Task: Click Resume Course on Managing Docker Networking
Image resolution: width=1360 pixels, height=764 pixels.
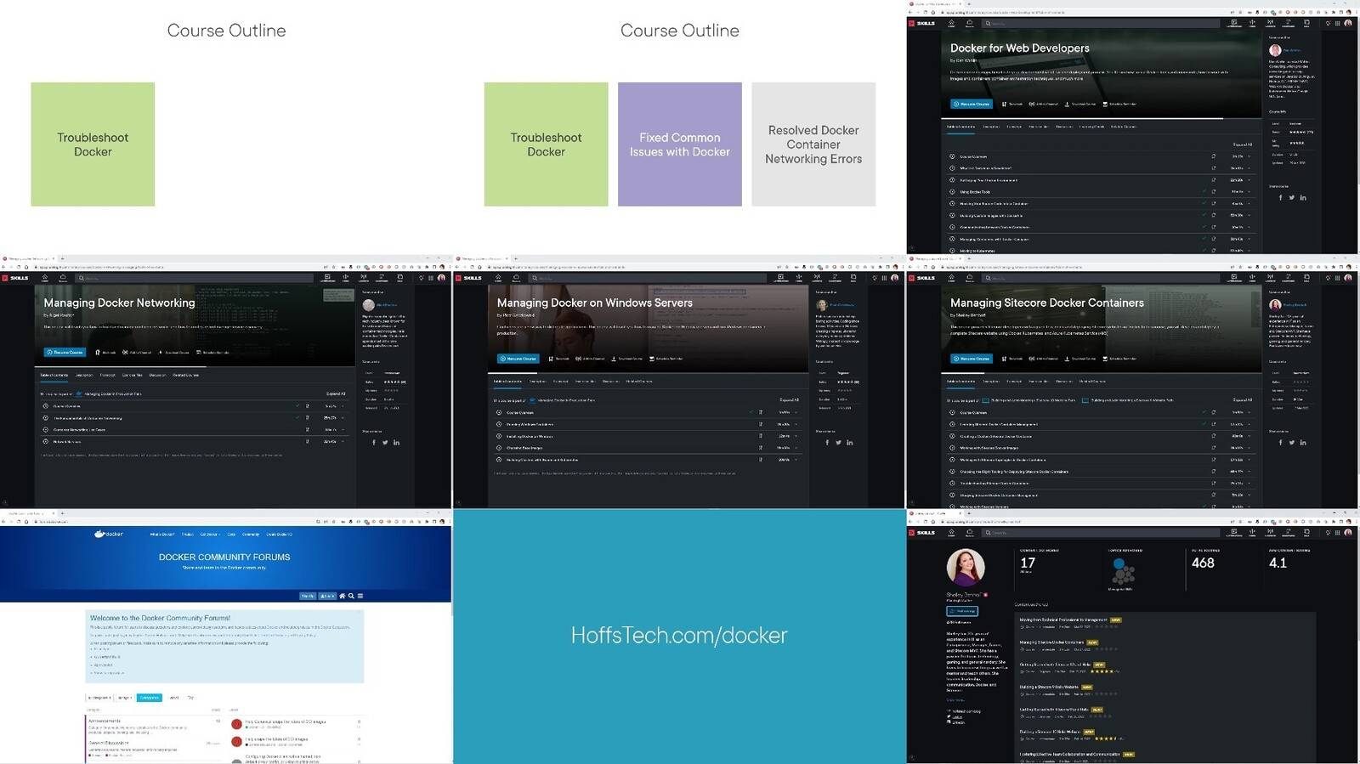Action: click(x=65, y=352)
